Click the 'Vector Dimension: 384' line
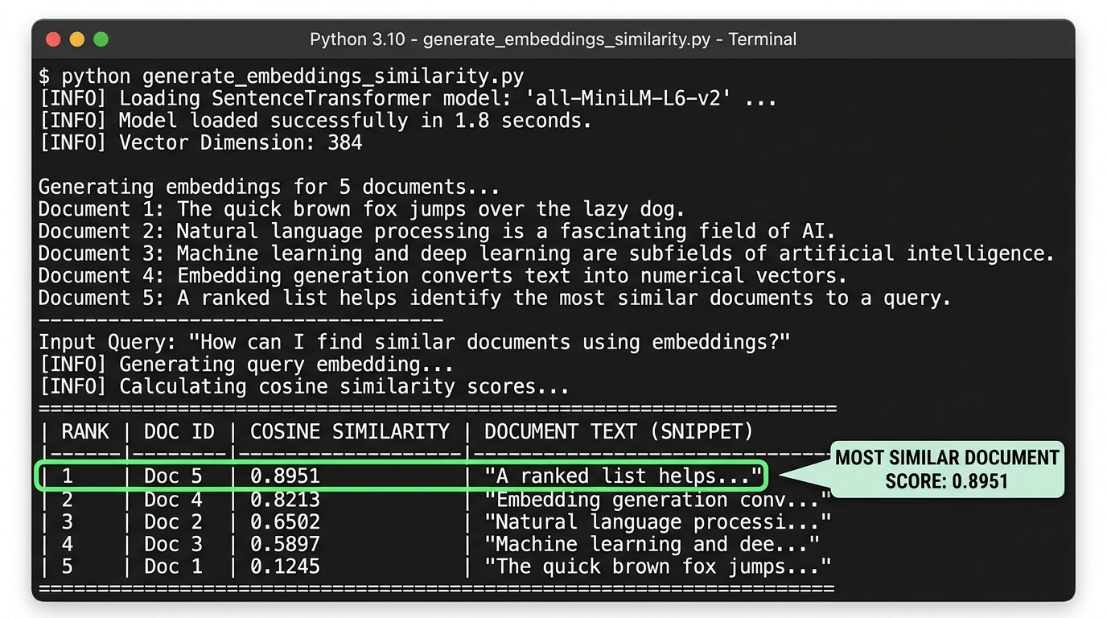This screenshot has height=618, width=1107. 201,143
